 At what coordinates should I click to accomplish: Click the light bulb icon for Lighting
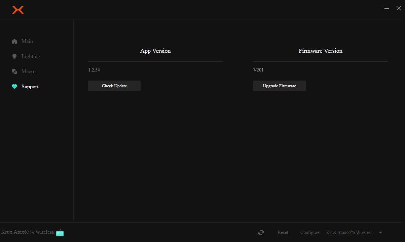(x=14, y=56)
